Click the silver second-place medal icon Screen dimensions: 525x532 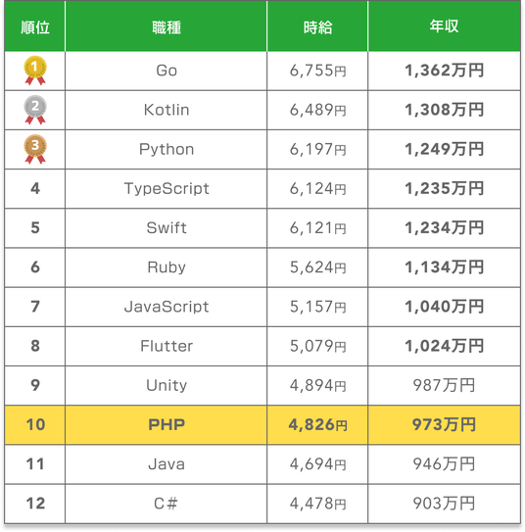pos(35,110)
